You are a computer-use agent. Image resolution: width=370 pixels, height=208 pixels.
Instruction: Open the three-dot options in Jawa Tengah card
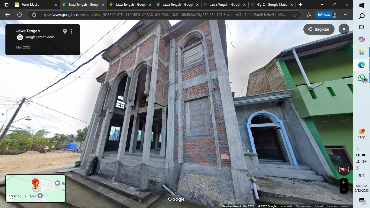(x=72, y=31)
